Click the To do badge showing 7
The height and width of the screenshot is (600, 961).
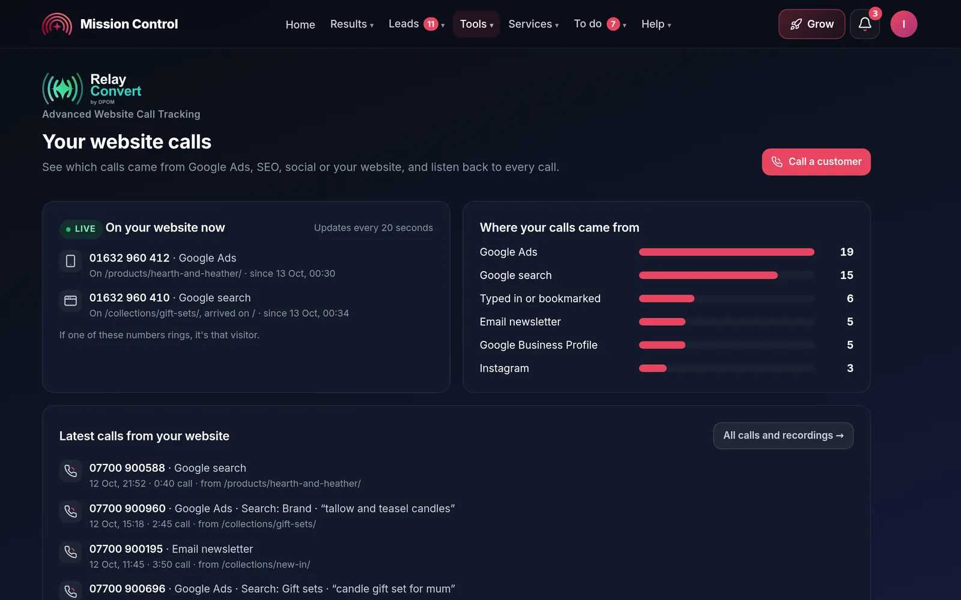coord(613,24)
